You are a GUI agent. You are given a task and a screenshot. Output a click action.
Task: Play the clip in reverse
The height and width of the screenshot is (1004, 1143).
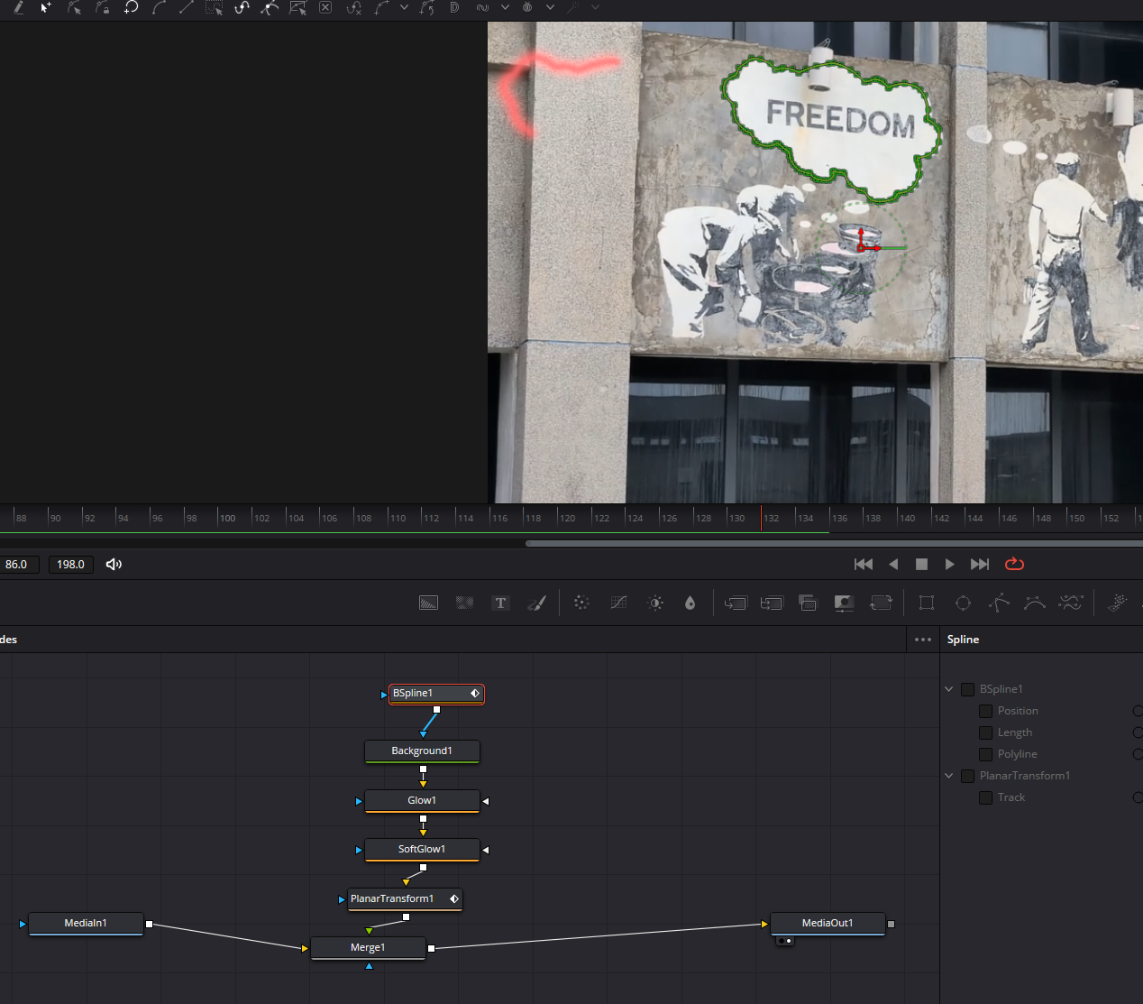893,564
